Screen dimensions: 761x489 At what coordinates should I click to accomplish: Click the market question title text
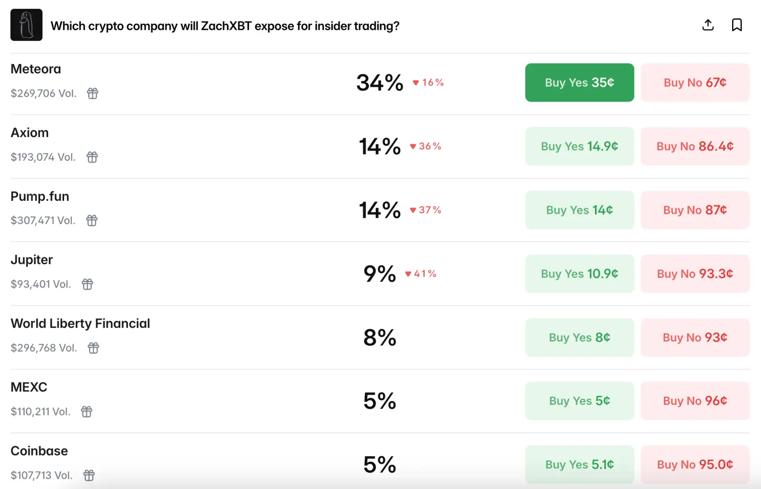(225, 26)
